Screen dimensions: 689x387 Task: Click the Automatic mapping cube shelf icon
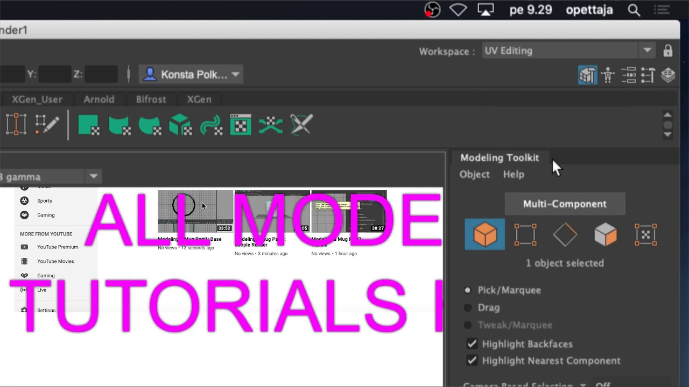click(180, 125)
